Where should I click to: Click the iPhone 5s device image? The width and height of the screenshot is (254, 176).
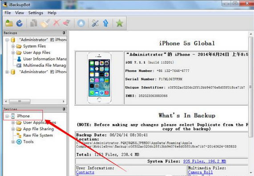[x=99, y=78]
